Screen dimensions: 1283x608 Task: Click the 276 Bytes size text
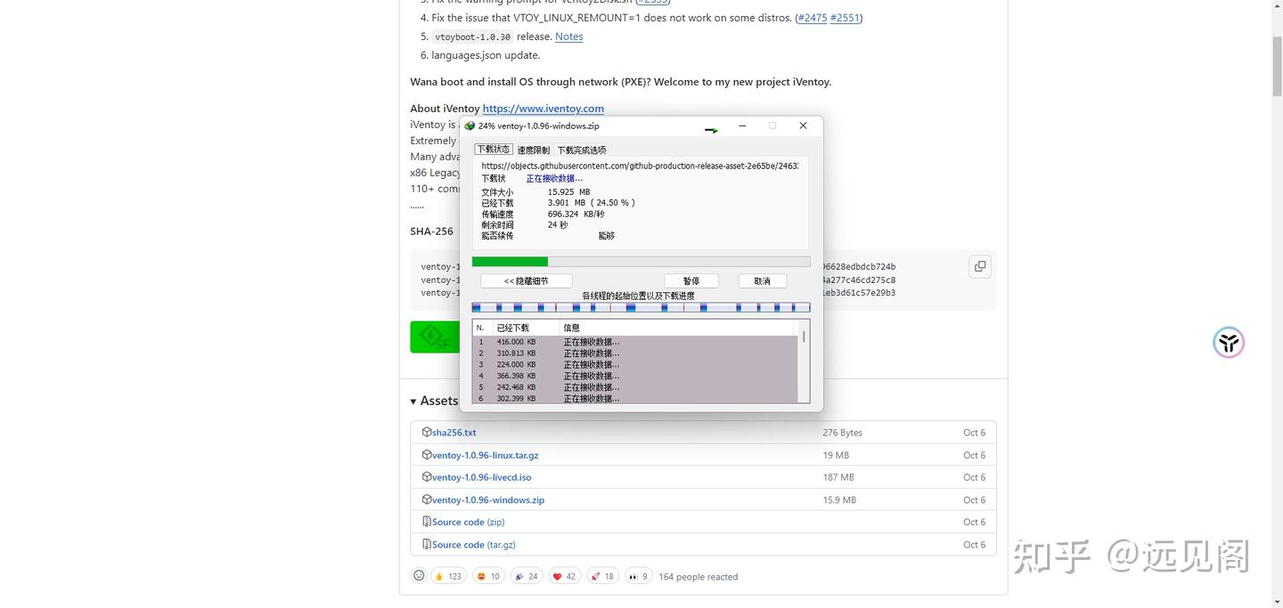(x=843, y=433)
